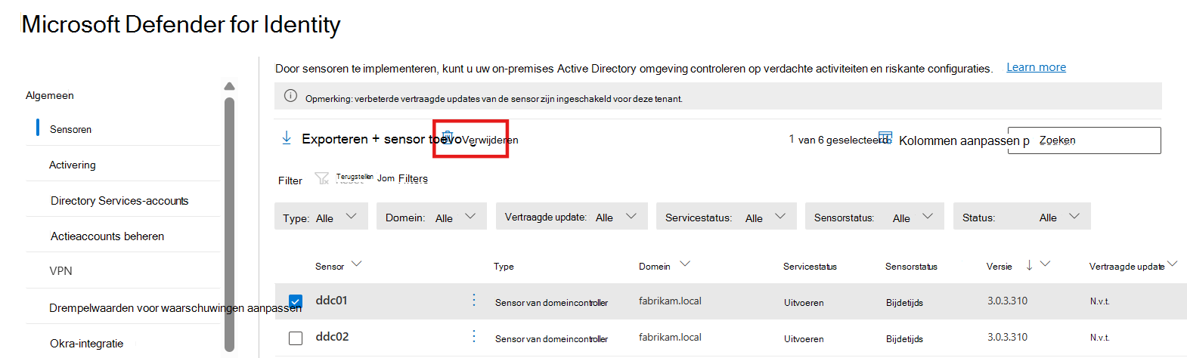Screen dimensions: 1187x358
Task: Click Filters next to Jom
Action: [413, 178]
